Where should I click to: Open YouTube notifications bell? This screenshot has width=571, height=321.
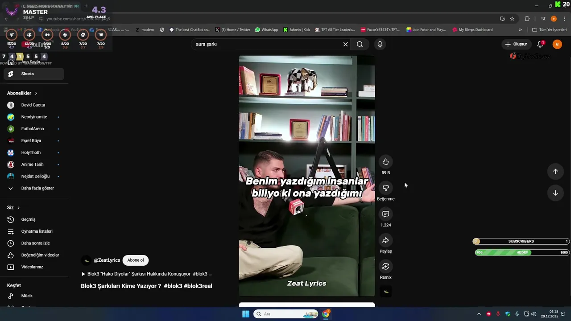click(x=540, y=44)
